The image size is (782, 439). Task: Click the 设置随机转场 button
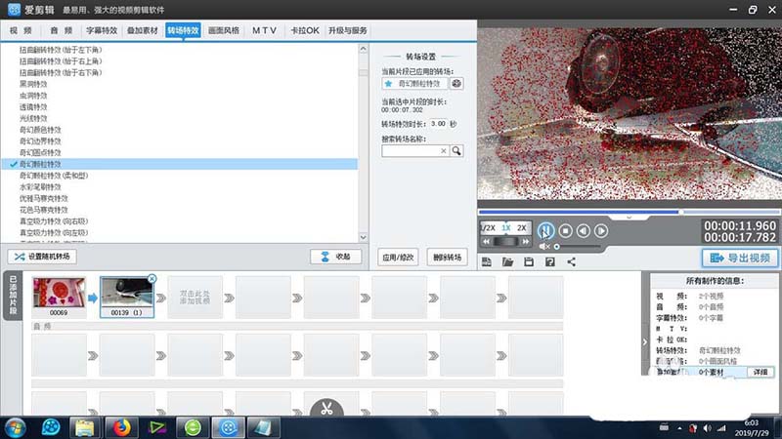pyautogui.click(x=42, y=257)
